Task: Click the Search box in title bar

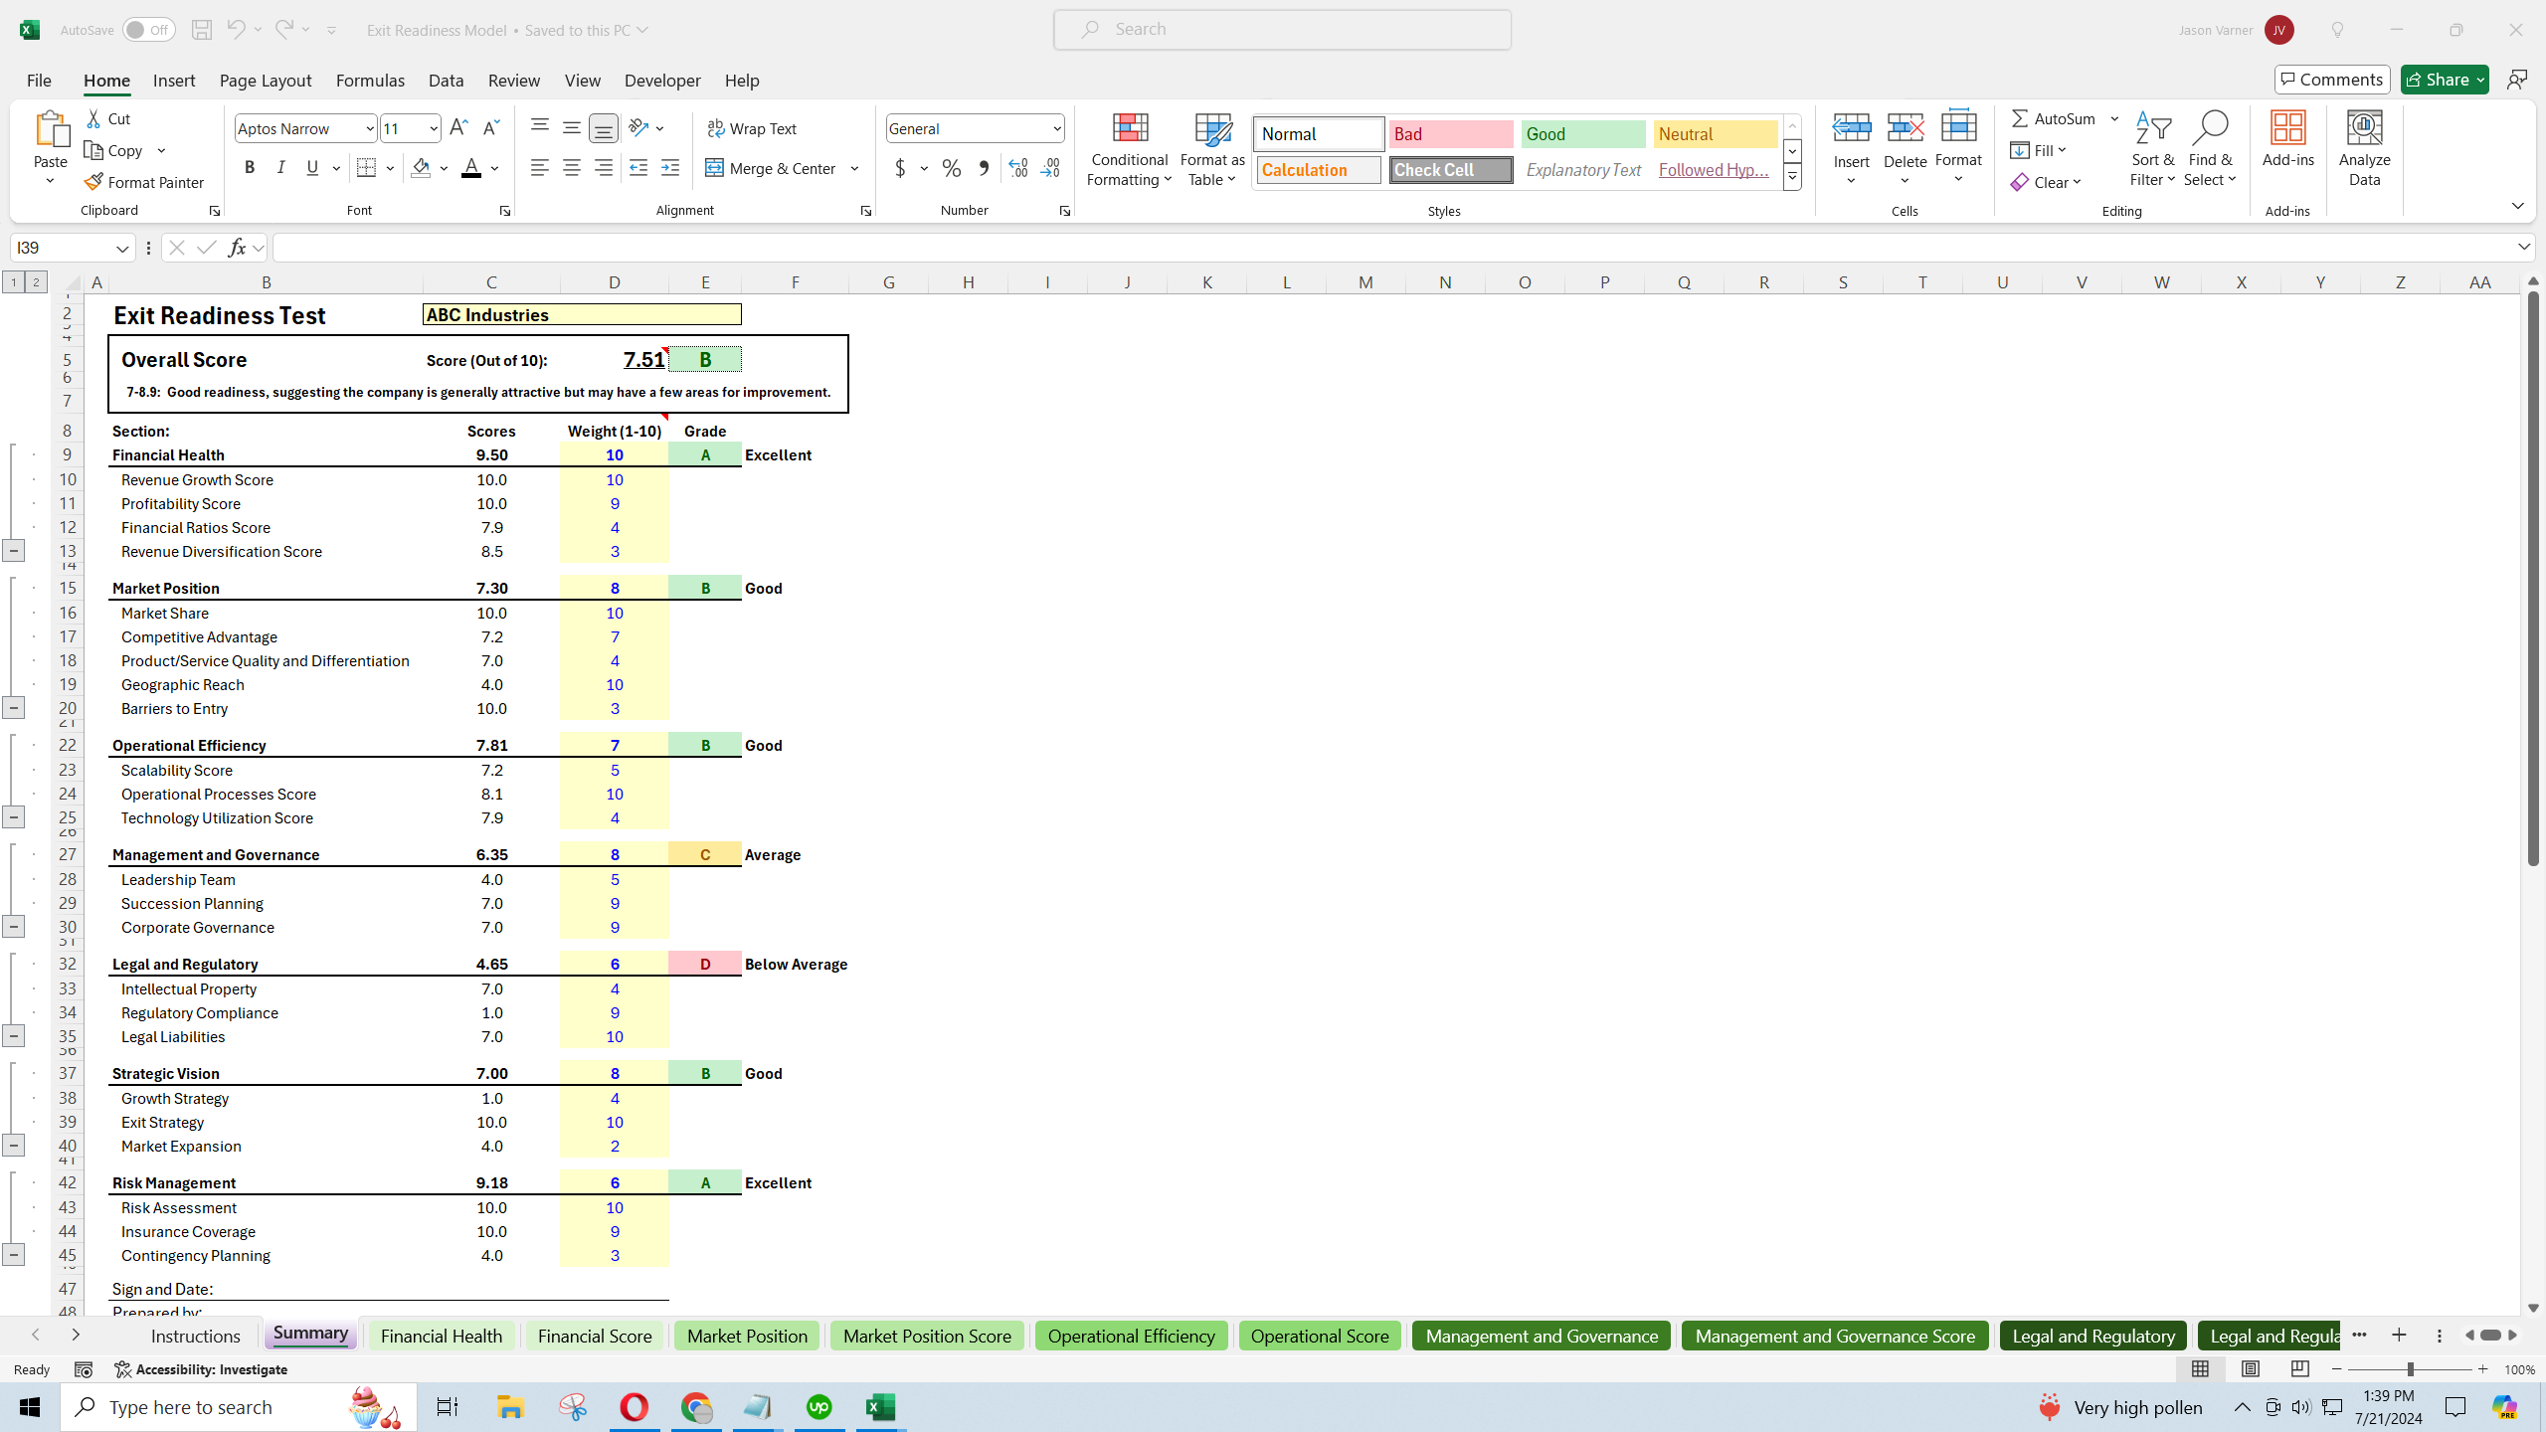Action: [1282, 29]
